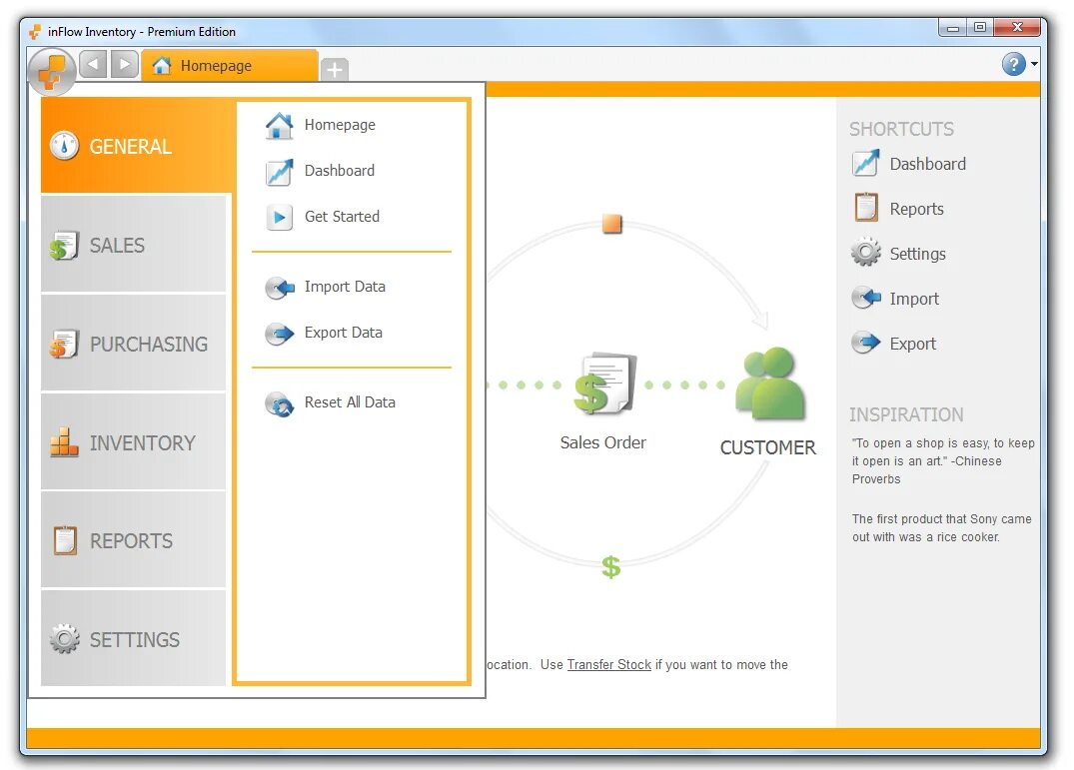Open the INVENTORY menu category
Viewport: 1074px width, 770px height.
tap(134, 441)
